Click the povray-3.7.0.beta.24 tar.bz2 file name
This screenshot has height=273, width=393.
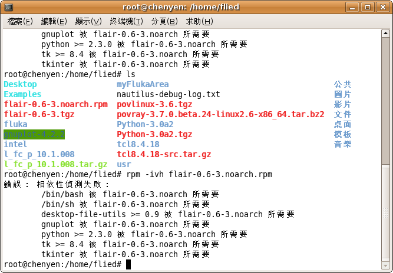[x=220, y=114]
